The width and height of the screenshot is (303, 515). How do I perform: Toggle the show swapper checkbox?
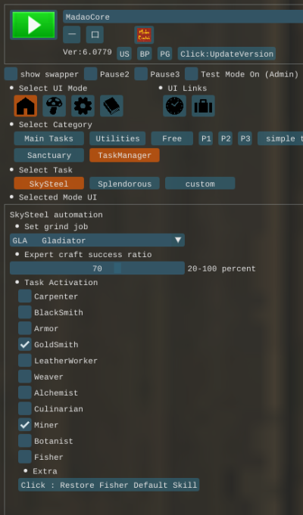tap(11, 74)
